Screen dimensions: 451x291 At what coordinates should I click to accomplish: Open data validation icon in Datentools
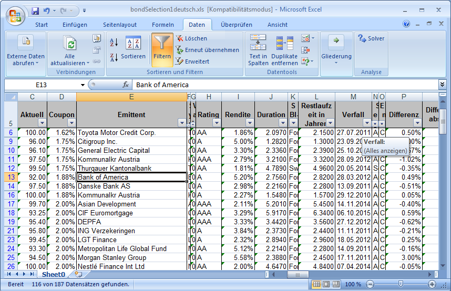(x=305, y=38)
